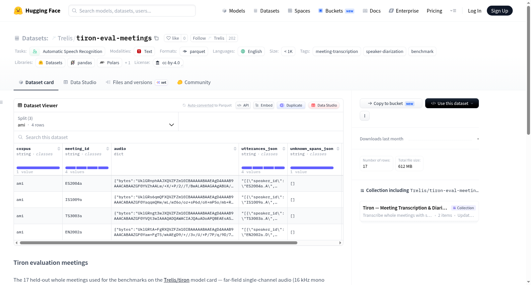The height and width of the screenshot is (285, 531).
Task: Click the Dataset Viewer table icon
Action: pyautogui.click(x=20, y=105)
